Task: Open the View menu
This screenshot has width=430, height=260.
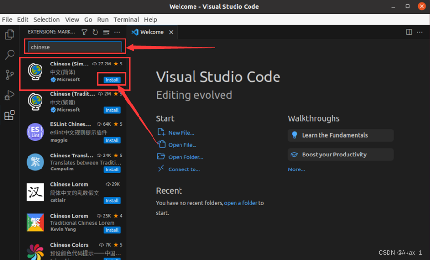Action: (x=72, y=20)
